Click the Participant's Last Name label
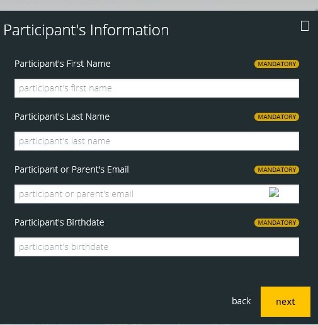Screen dimensions: 318x325 (x=62, y=117)
